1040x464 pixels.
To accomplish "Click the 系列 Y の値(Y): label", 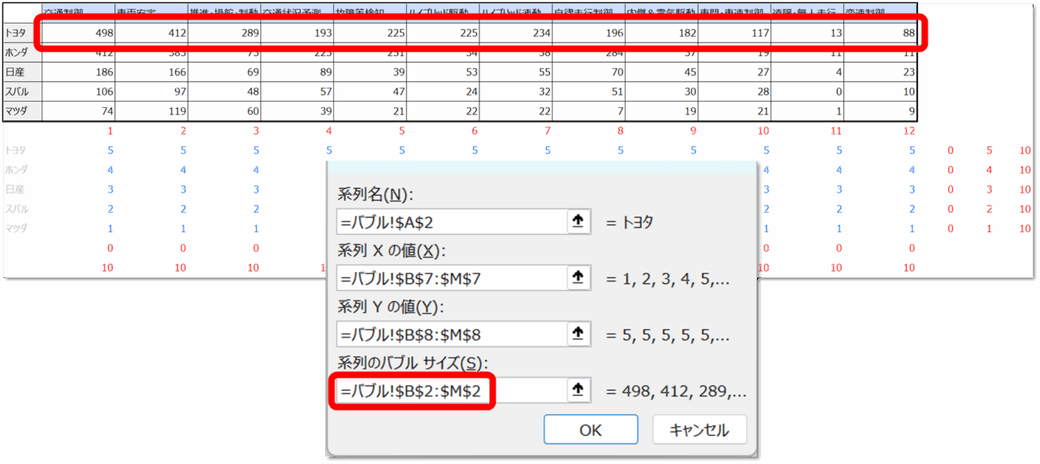I will click(x=392, y=307).
